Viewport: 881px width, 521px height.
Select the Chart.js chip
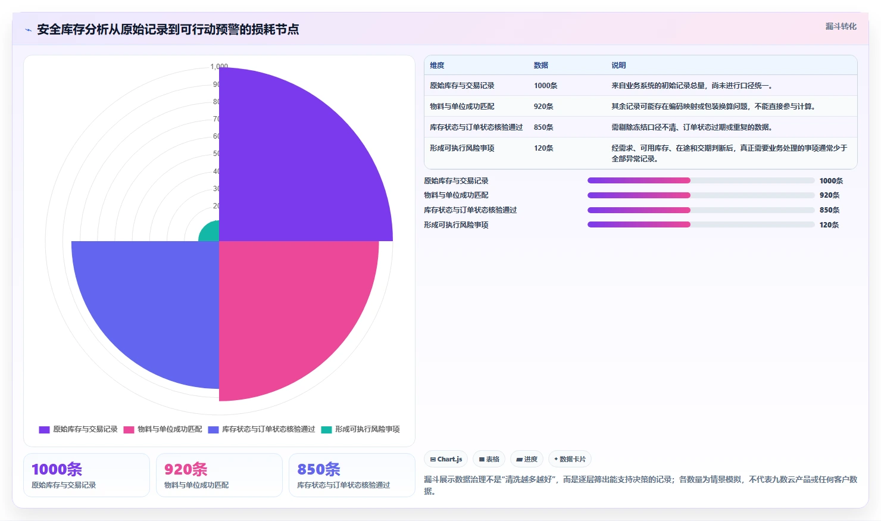pyautogui.click(x=446, y=459)
